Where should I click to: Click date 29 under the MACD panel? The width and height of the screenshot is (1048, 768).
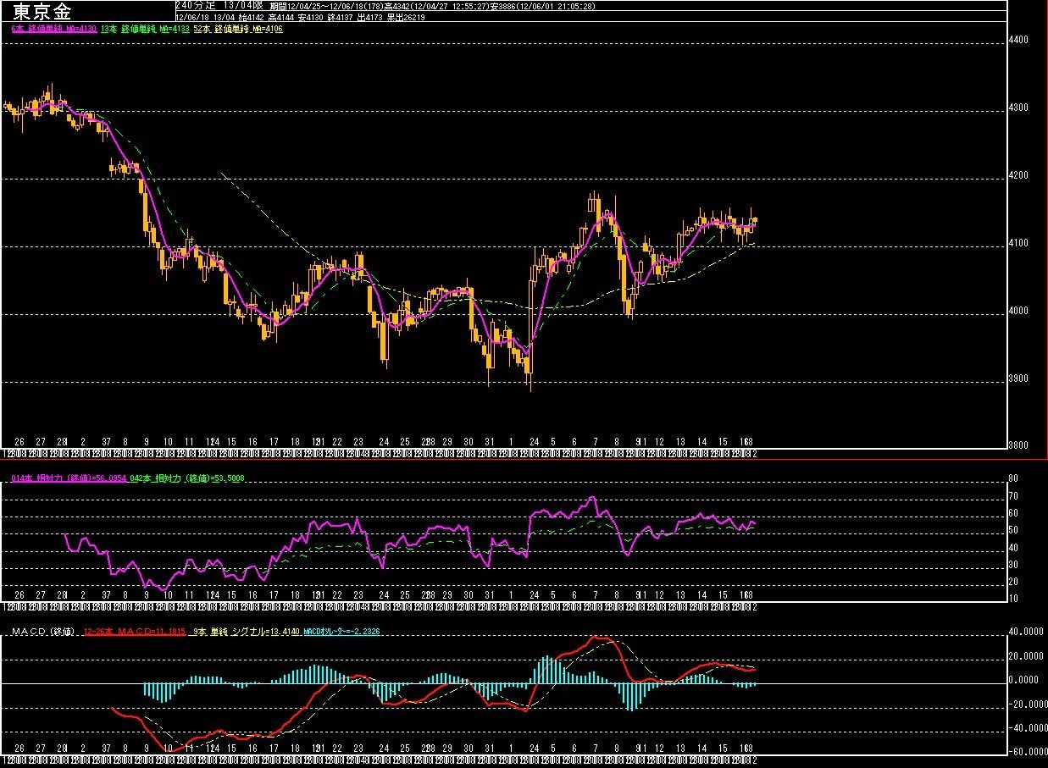tap(448, 749)
